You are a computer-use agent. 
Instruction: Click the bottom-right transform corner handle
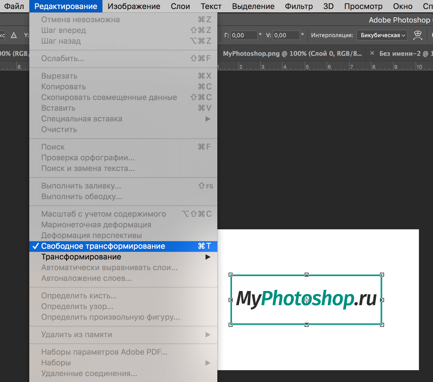coord(382,325)
